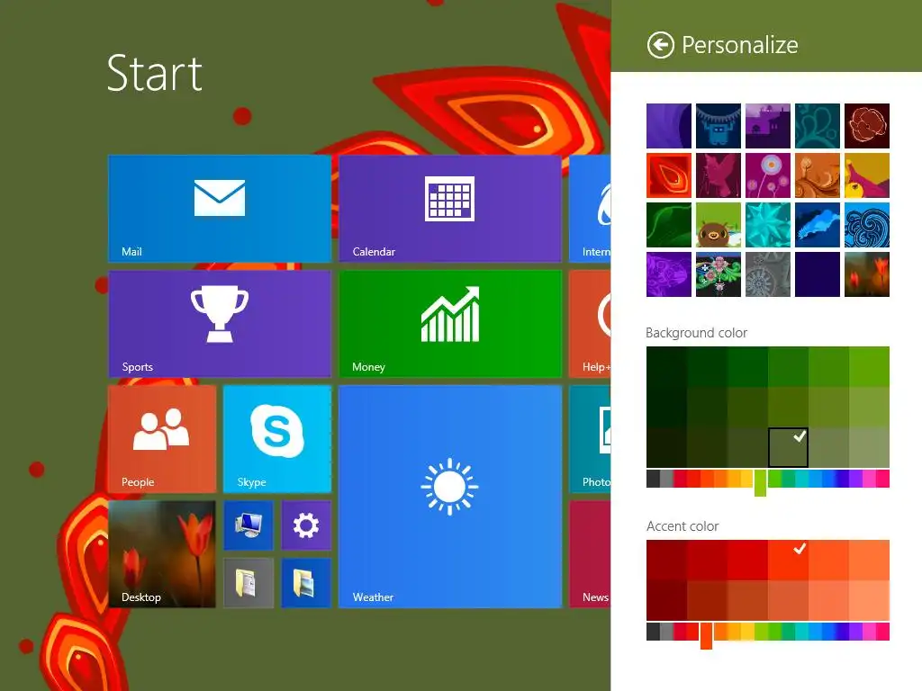The height and width of the screenshot is (691, 922).
Task: Pick the solid dark navy background thumbnail
Action: coord(818,274)
